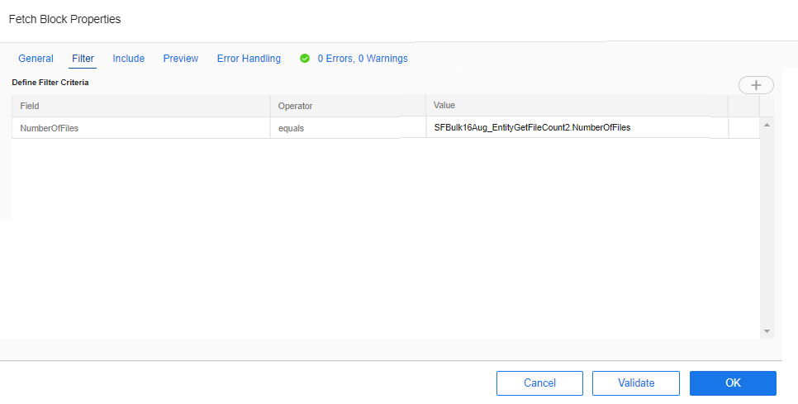Open the NumberOfFiles field cell dropdown
The image size is (798, 404).
(141, 128)
